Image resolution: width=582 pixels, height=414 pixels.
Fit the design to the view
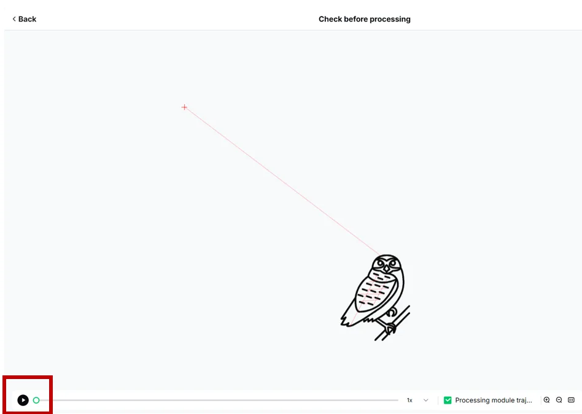(571, 400)
